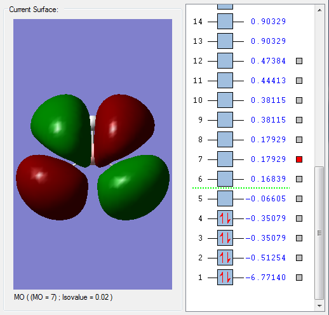Click the scroll up arrow in orbital list
This screenshot has width=329, height=315.
coord(319,10)
